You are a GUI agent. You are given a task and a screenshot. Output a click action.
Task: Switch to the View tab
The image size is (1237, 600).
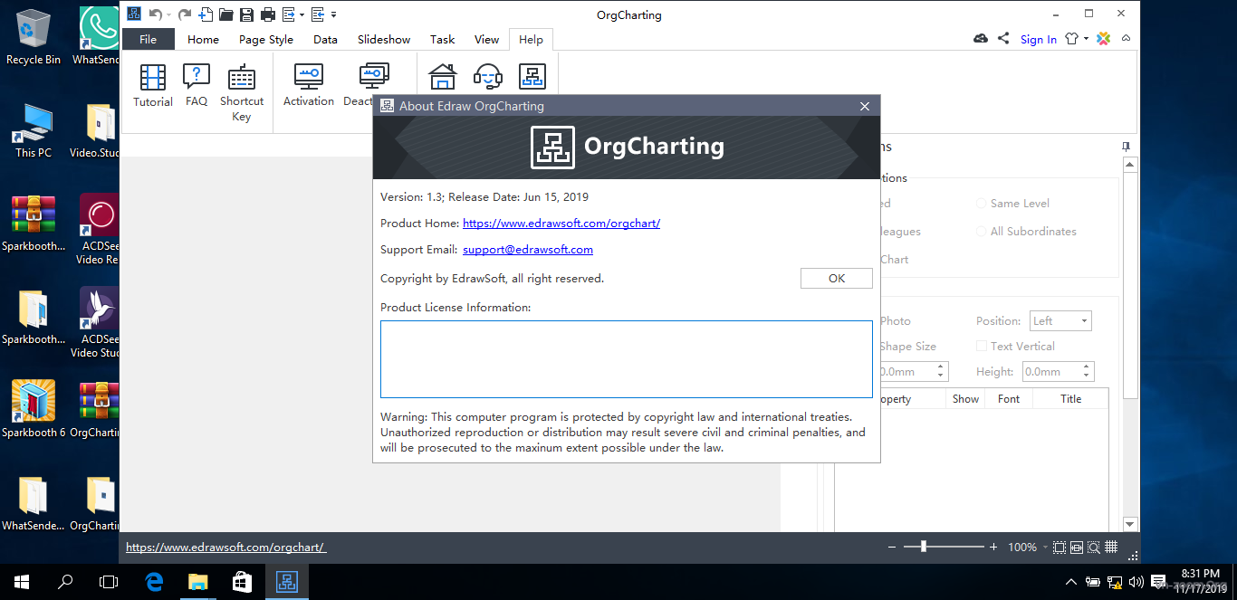coord(486,39)
